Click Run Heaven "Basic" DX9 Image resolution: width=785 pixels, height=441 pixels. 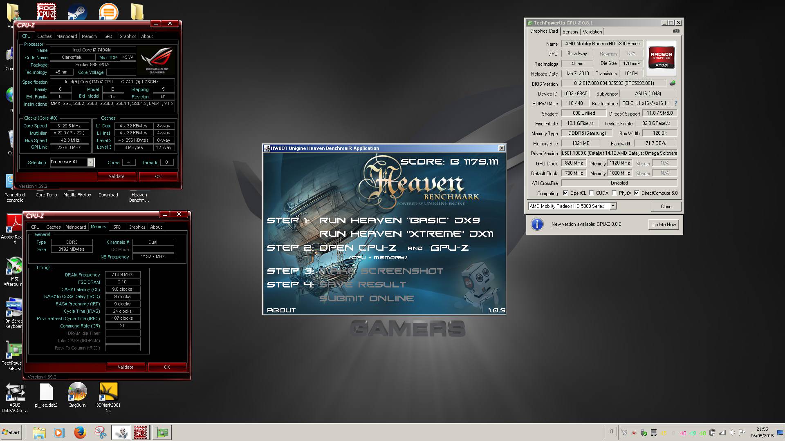(399, 220)
